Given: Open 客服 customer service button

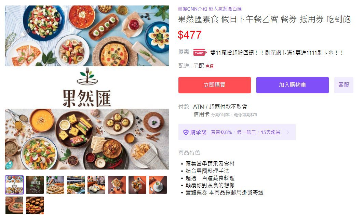Looking at the screenshot, I should click(344, 85).
